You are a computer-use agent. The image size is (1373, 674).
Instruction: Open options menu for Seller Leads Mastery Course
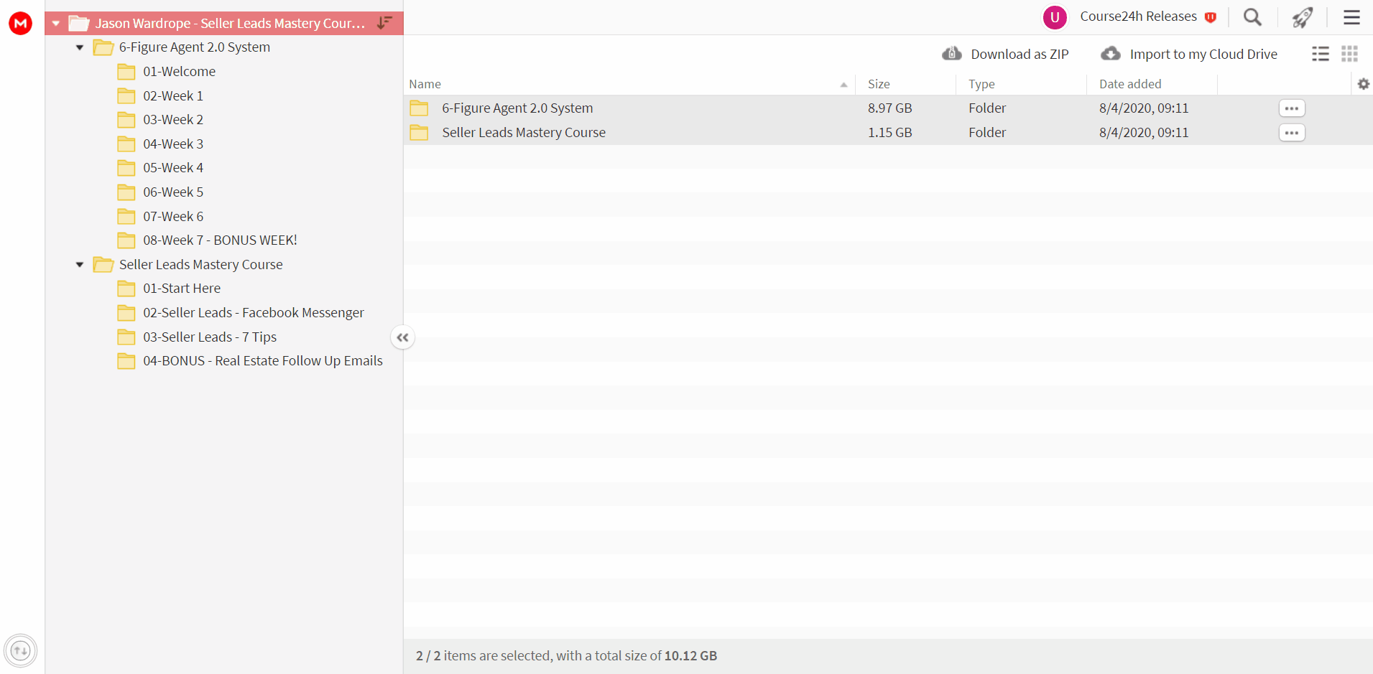[x=1292, y=133]
